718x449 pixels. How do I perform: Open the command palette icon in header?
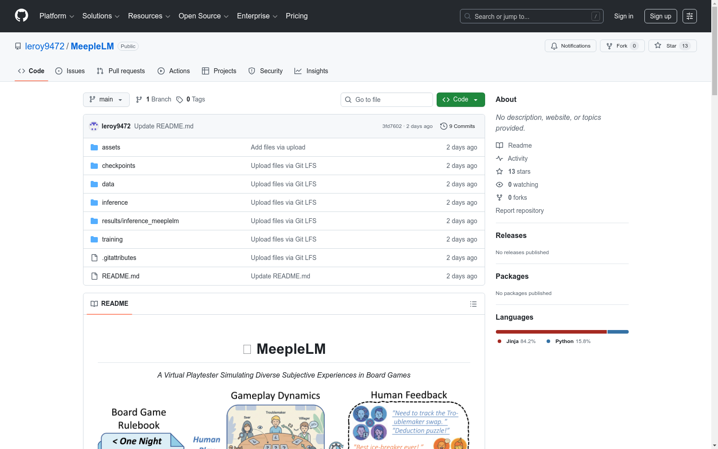point(690,16)
